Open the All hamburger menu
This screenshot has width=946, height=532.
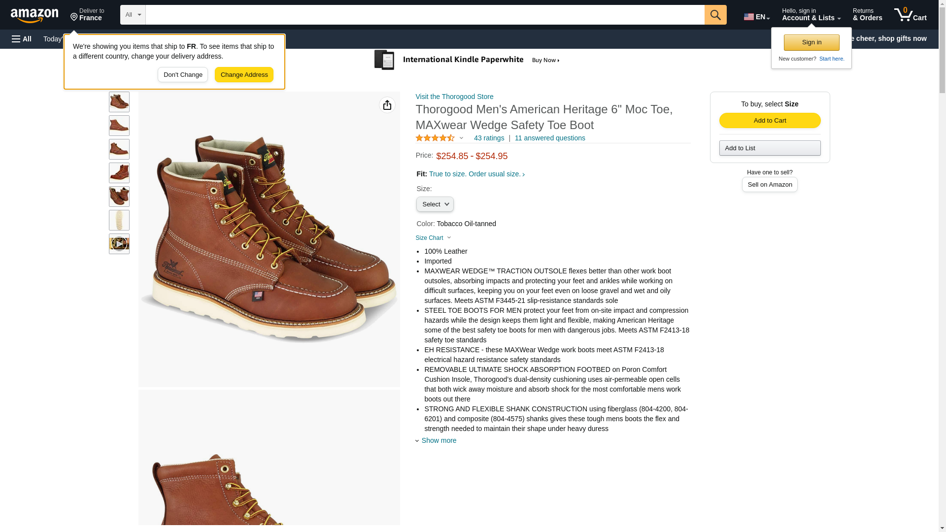pos(22,39)
